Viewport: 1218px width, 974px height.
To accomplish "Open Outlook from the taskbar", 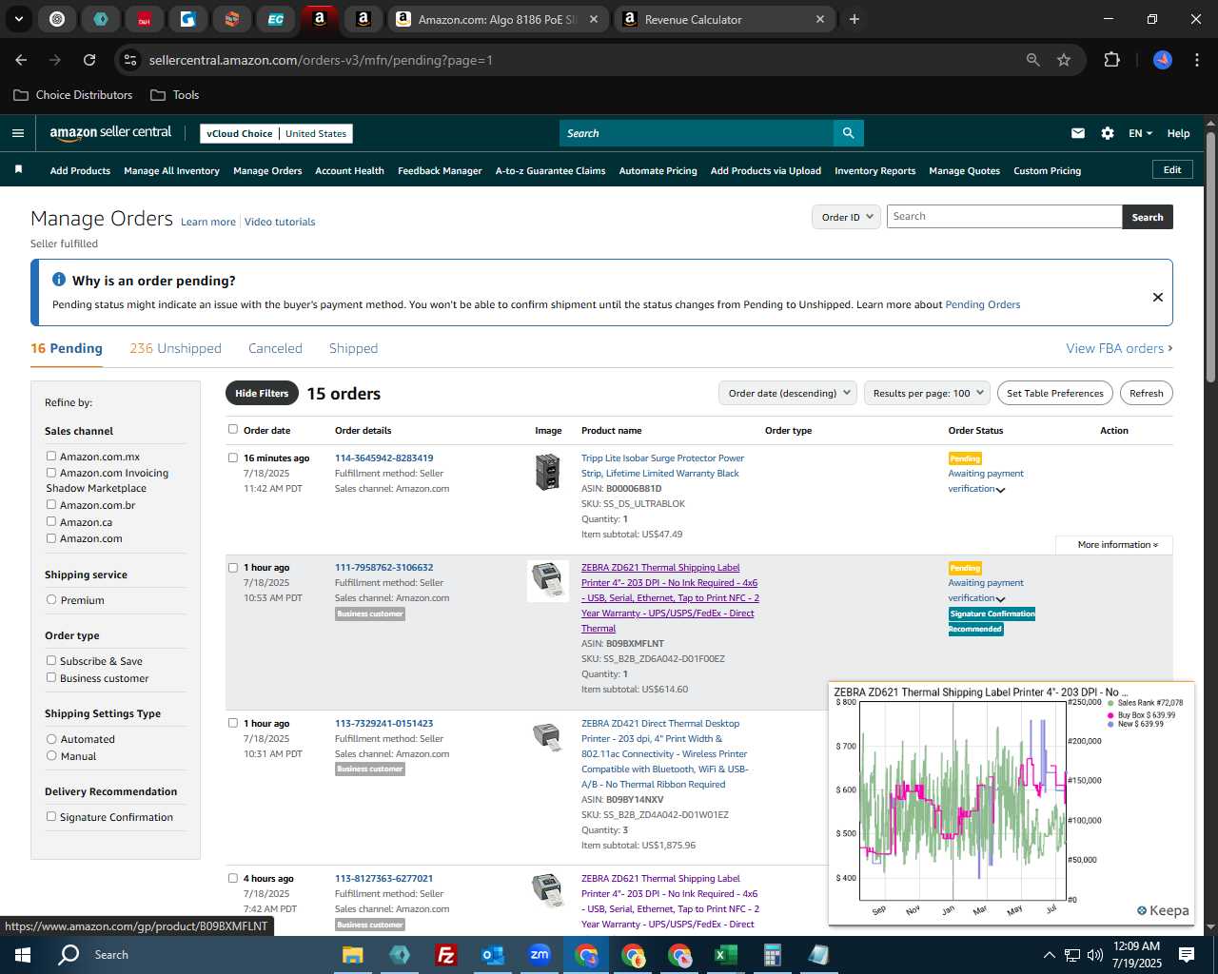I will pos(492,955).
